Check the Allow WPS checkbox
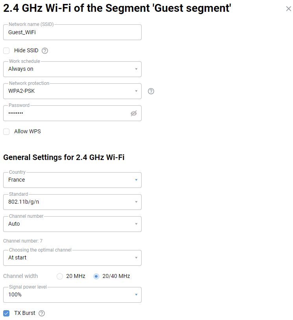The image size is (293, 320). click(x=6, y=132)
